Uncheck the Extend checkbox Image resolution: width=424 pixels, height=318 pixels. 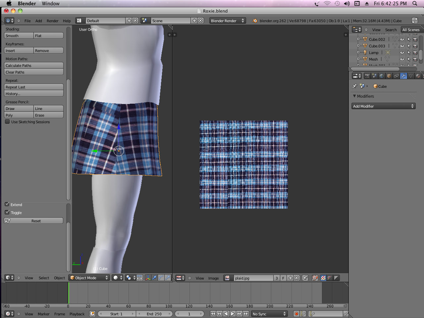[7, 204]
